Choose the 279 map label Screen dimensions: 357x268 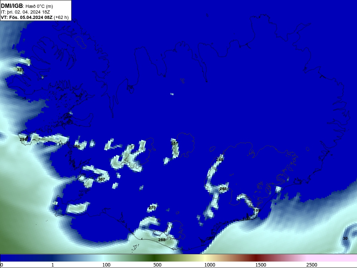click(152, 208)
